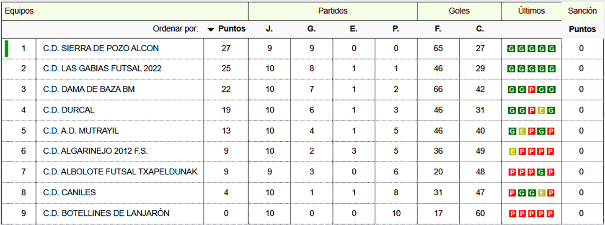Click first red P icon for Botellines de Lanjarón
The height and width of the screenshot is (225, 605).
click(x=512, y=214)
